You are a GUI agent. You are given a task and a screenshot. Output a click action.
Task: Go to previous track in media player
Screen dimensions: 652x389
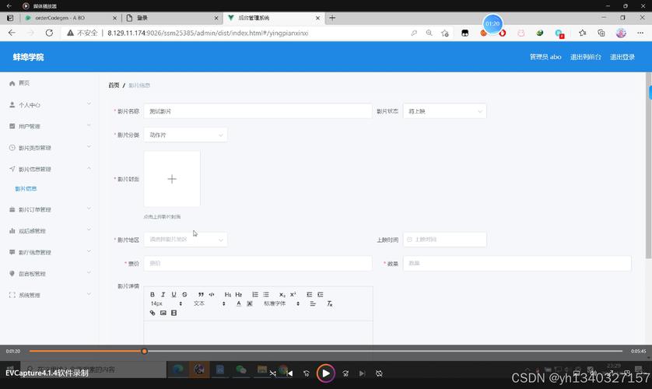290,373
